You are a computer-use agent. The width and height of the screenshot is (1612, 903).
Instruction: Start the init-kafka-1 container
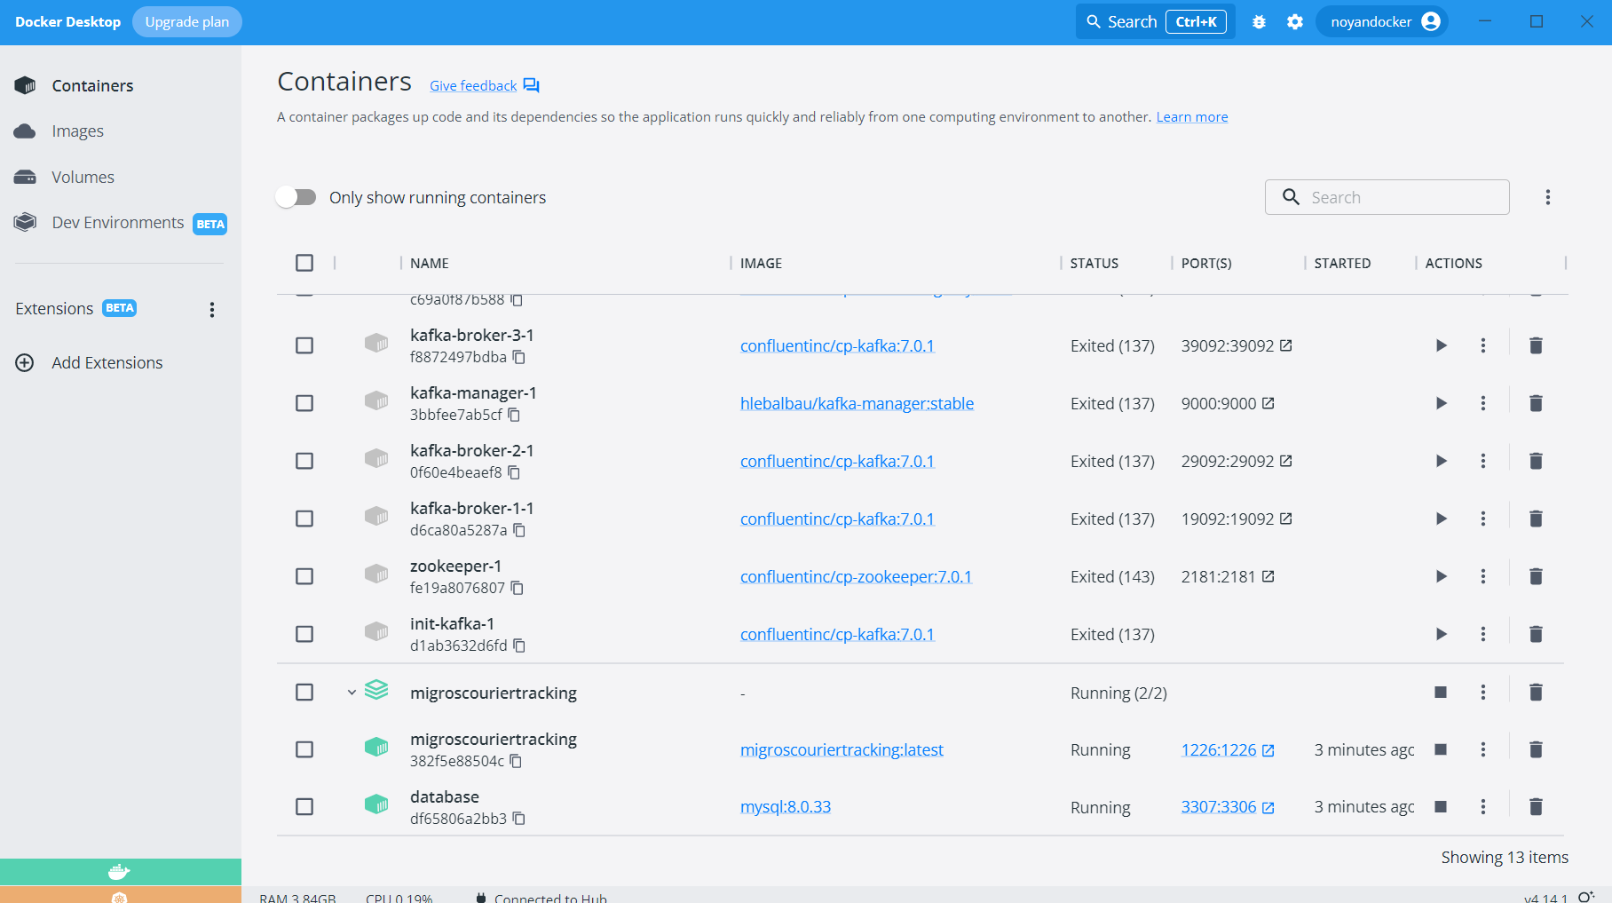click(x=1441, y=634)
